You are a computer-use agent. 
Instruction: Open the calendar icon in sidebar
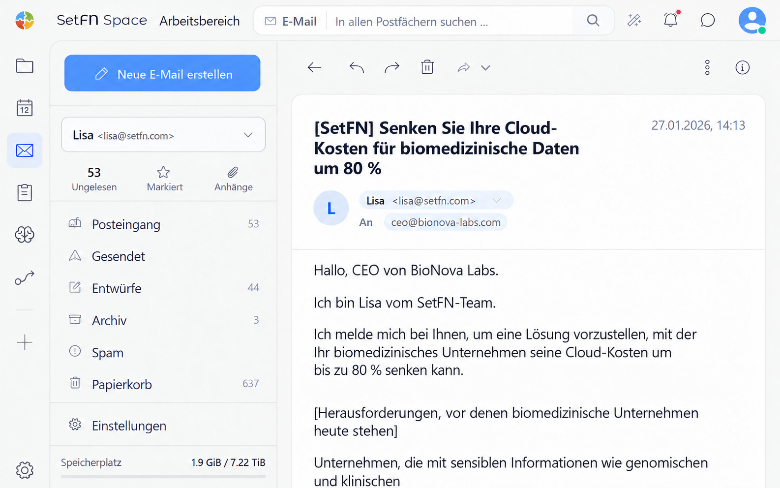25,108
